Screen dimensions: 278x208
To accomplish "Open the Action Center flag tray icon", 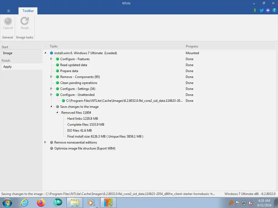I will click(x=237, y=203).
